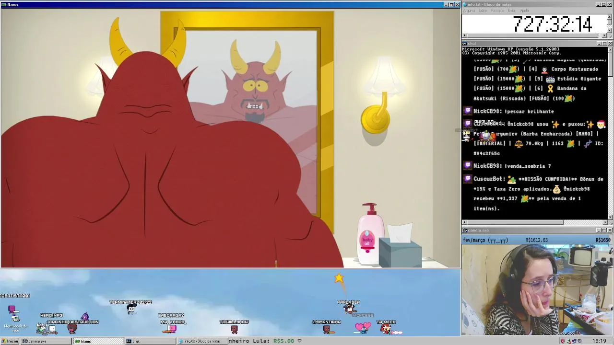614x345 pixels.
Task: Click the baby oil bottle in Game window
Action: pos(370,234)
